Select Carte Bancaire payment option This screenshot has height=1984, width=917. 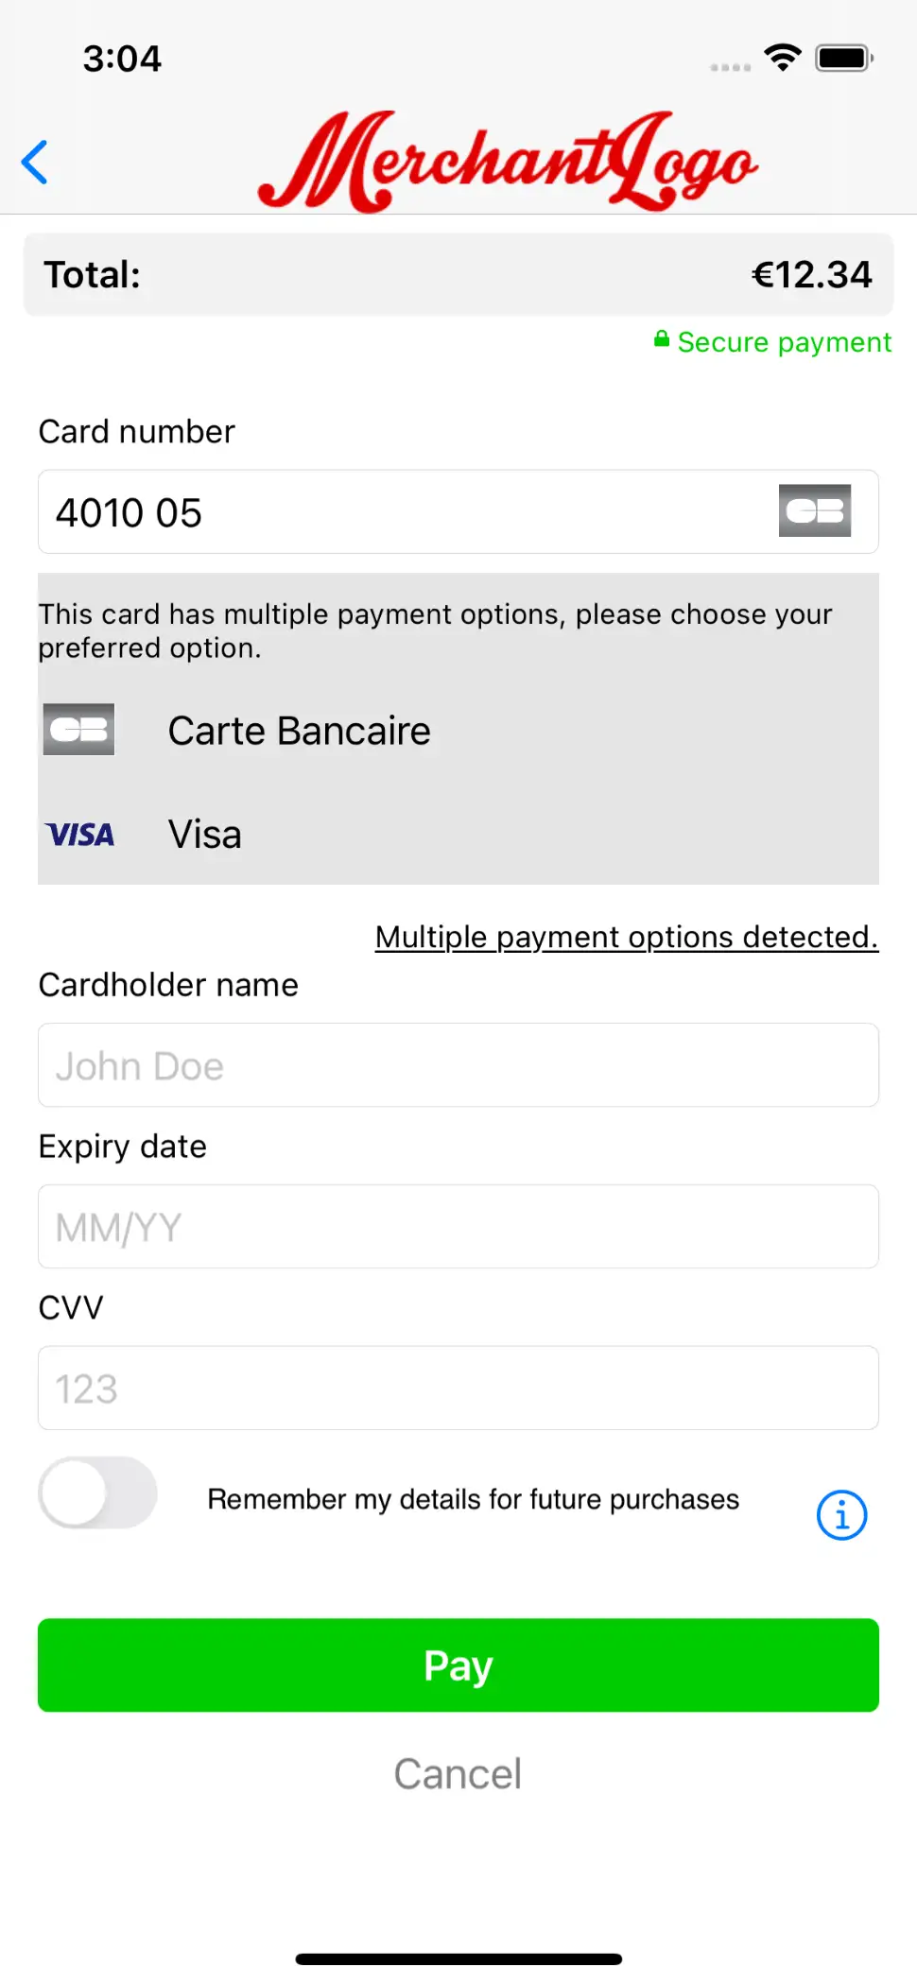coord(299,731)
